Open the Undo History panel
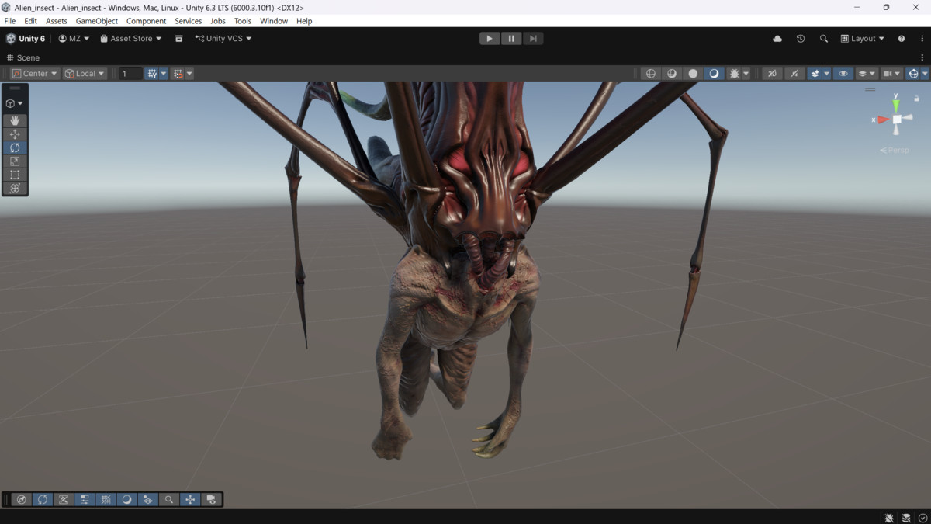 tap(800, 38)
